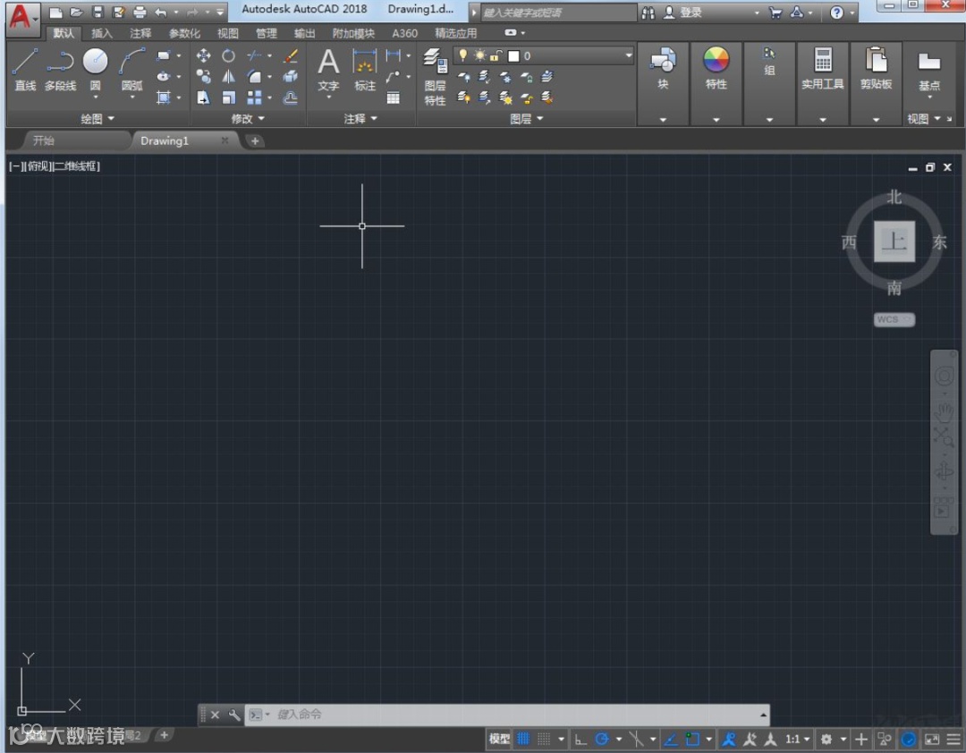Expand the 图层 panel dropdown
This screenshot has height=753, width=966.
tap(527, 119)
